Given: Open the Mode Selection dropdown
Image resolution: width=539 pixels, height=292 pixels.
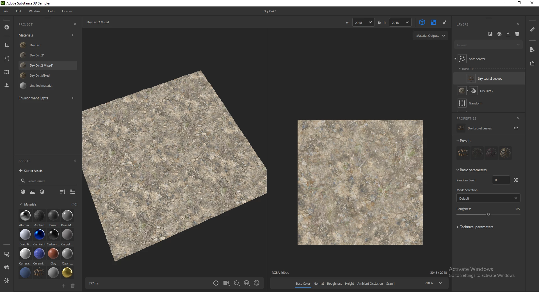Looking at the screenshot, I should (x=488, y=198).
